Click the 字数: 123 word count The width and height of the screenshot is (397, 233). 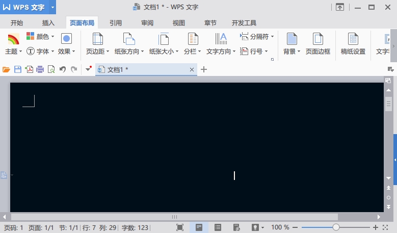click(135, 228)
